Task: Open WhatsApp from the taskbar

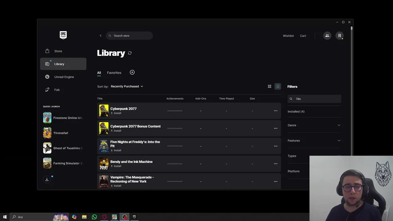Action: point(94,217)
